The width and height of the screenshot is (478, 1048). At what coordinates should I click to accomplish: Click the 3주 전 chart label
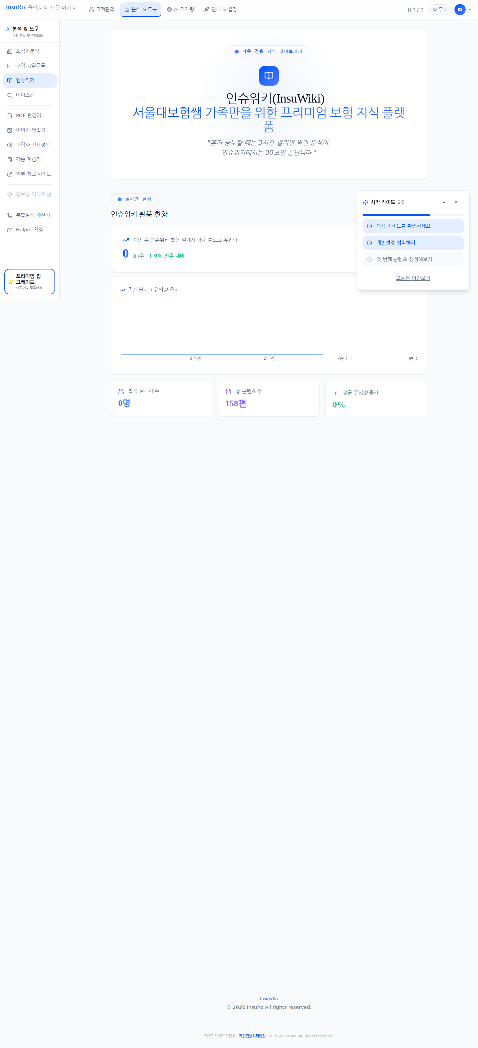(x=195, y=358)
